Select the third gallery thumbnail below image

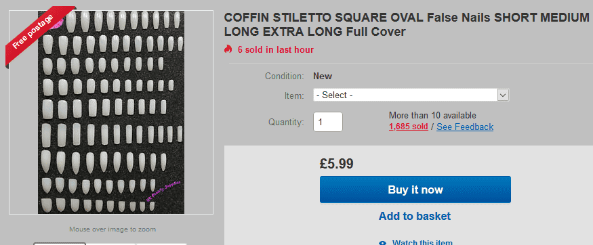pos(161,244)
